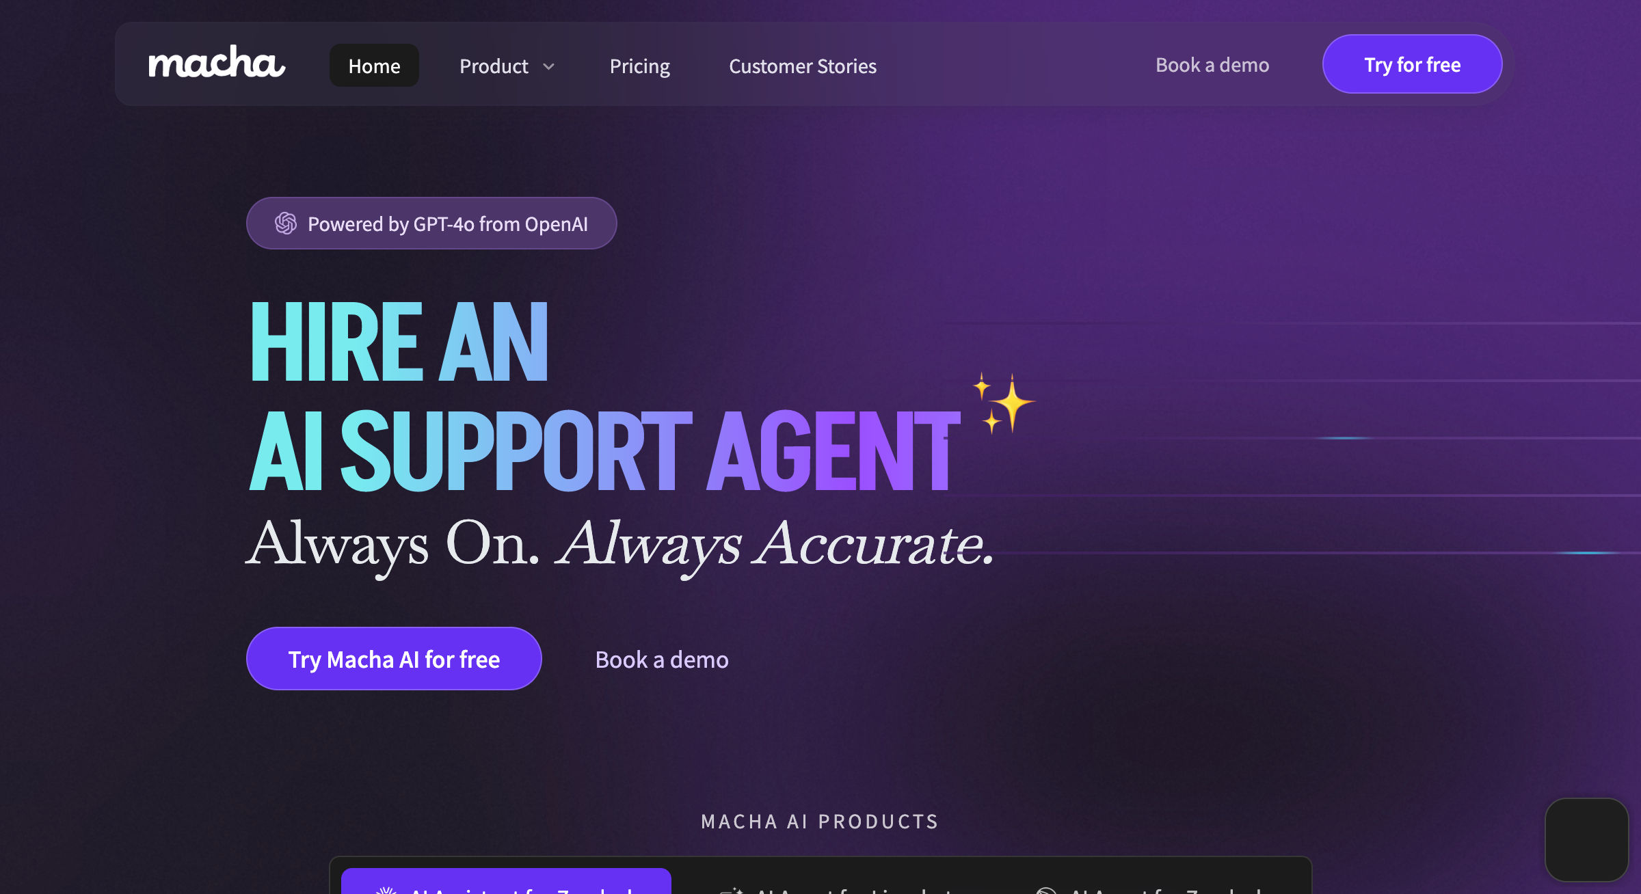Visit Customer Stories

(802, 66)
